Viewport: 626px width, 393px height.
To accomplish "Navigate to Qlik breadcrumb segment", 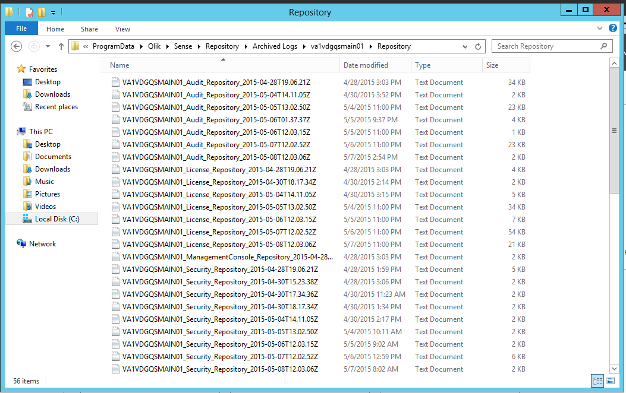I will pos(154,46).
